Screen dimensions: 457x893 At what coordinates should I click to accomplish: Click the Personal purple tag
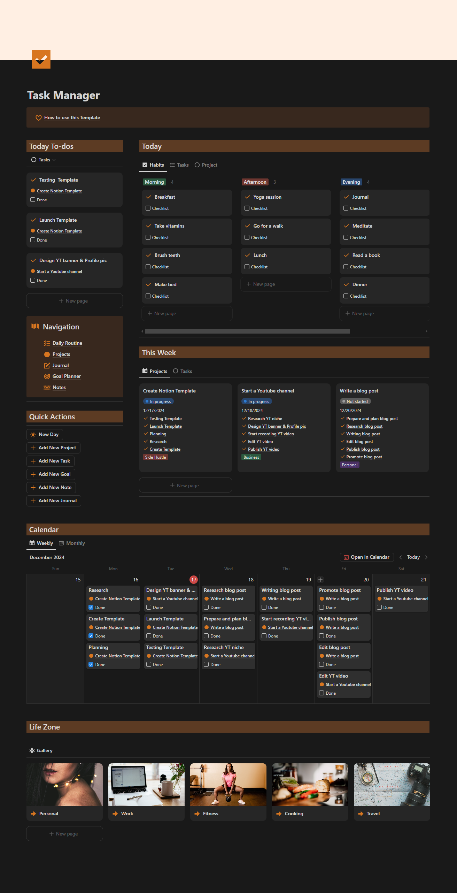(349, 465)
